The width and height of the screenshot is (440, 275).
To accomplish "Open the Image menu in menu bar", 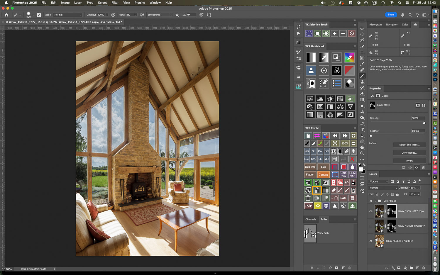I will (65, 3).
